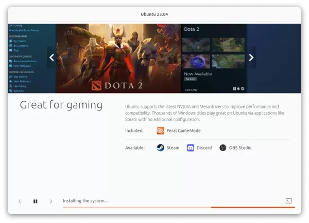This screenshot has width=309, height=223.
Task: Click the Discord app icon
Action: point(191,147)
